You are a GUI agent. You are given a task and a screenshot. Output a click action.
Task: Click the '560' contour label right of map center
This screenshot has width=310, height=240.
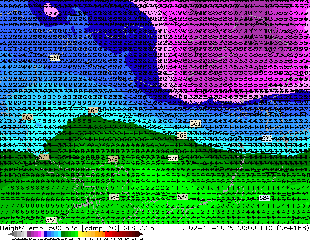pos(195,124)
